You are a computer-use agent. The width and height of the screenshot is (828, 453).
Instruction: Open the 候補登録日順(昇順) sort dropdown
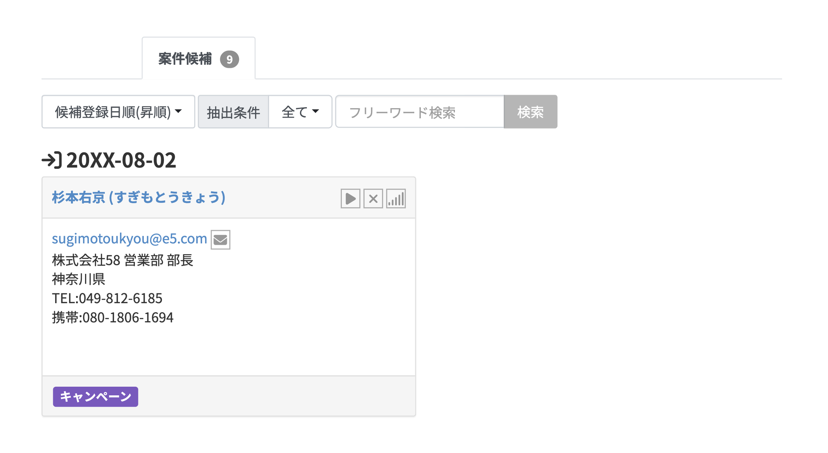[118, 112]
